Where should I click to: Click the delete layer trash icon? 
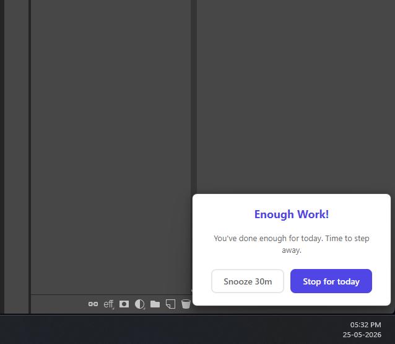186,304
